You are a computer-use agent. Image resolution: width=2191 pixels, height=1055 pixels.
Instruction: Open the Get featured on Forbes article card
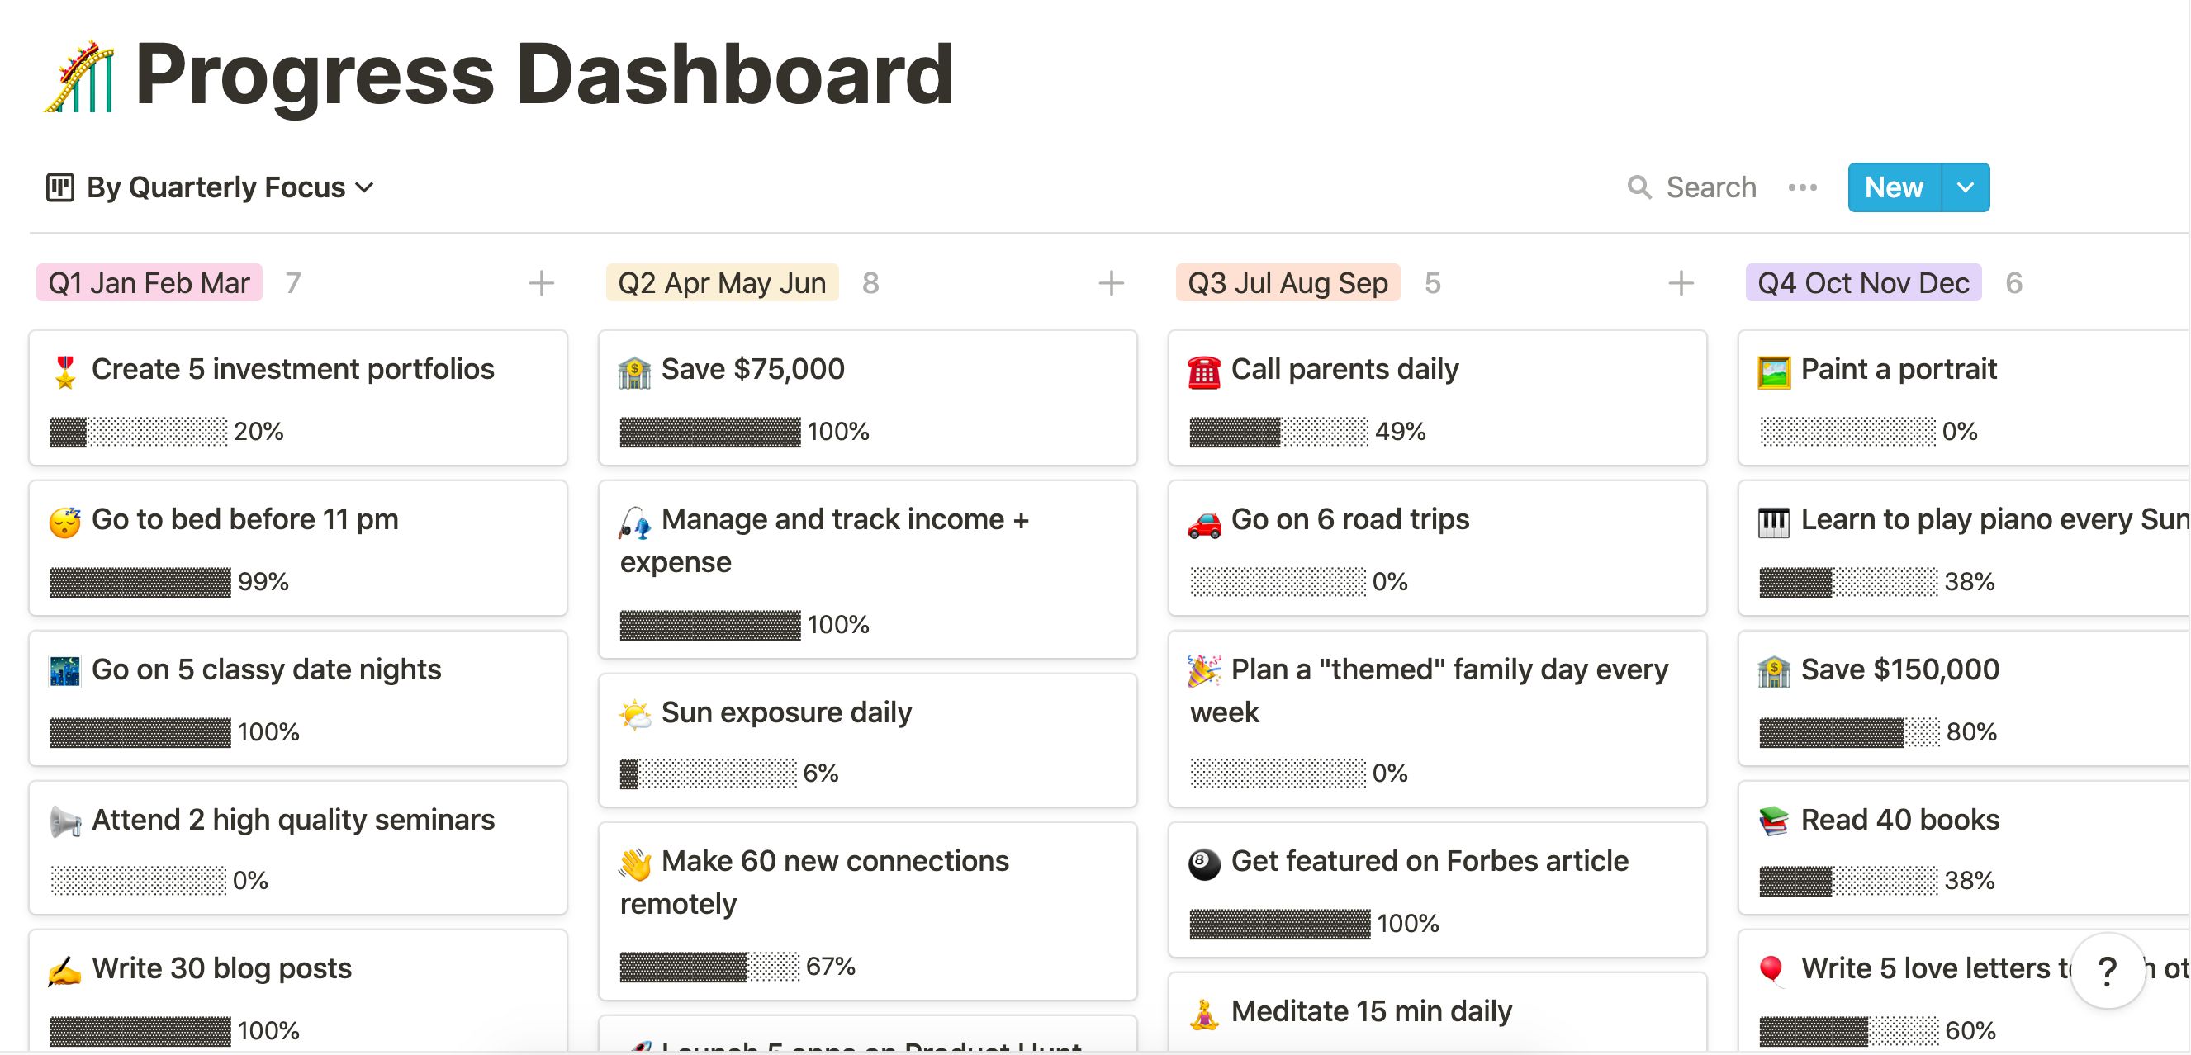click(x=1436, y=889)
